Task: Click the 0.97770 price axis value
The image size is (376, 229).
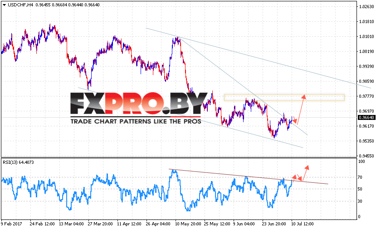Action: tap(366, 96)
